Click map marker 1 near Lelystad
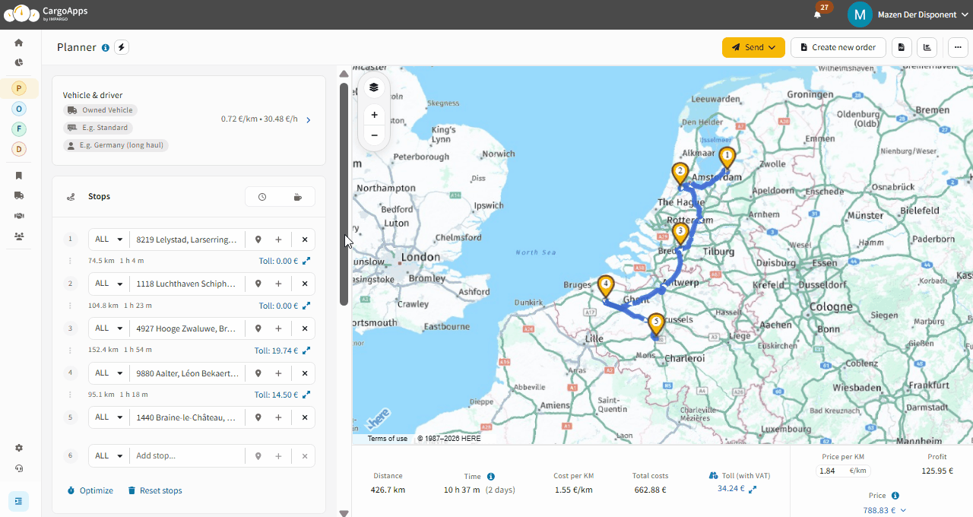973x517 pixels. (727, 158)
